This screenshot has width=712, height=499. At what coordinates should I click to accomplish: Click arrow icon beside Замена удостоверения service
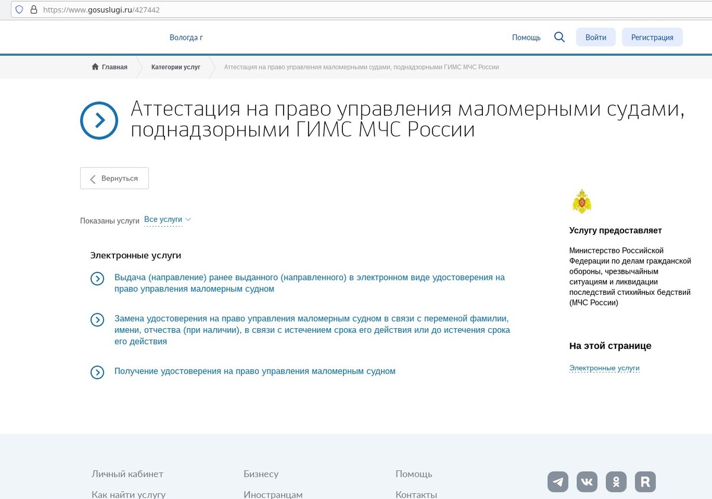97,320
